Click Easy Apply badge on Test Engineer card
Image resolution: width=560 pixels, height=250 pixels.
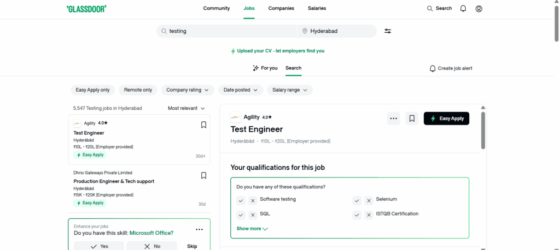click(x=90, y=155)
